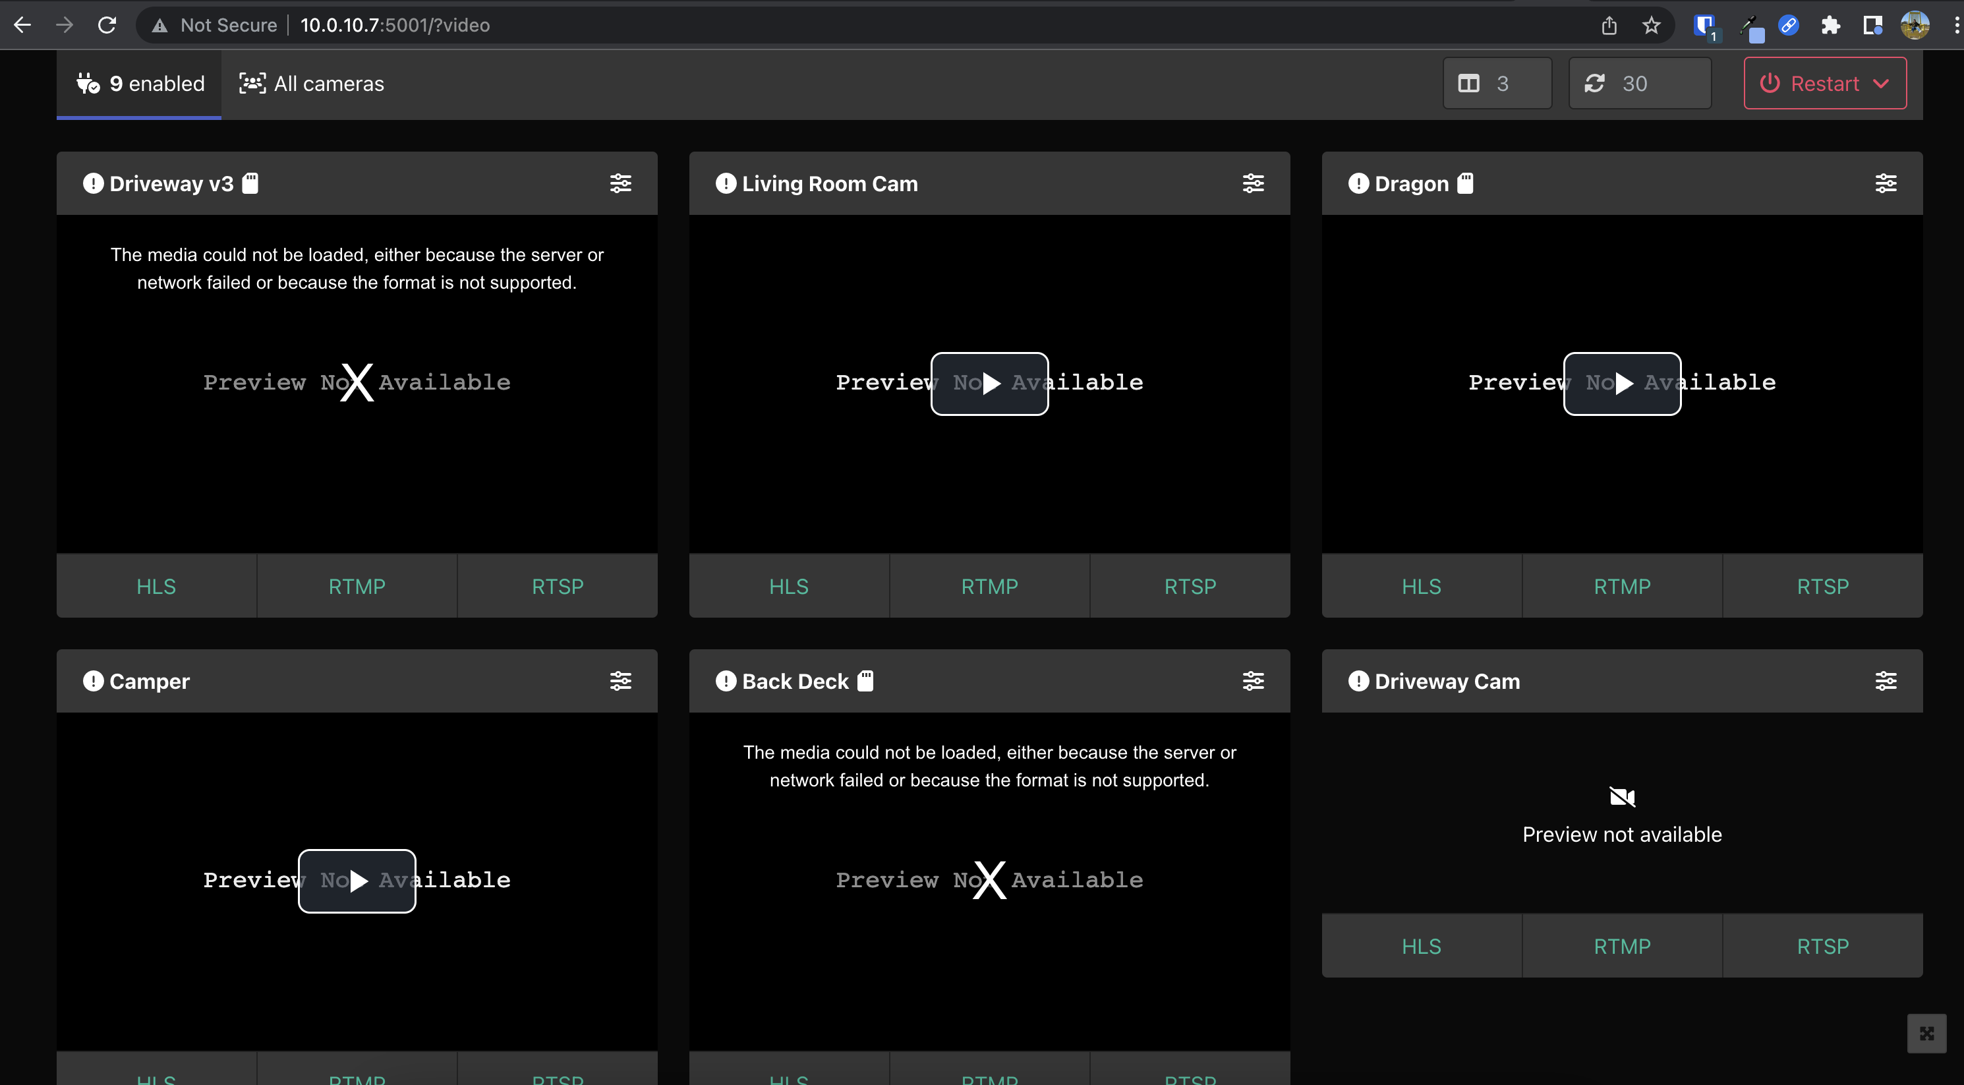Click the alert icon beside Back Deck

(726, 681)
